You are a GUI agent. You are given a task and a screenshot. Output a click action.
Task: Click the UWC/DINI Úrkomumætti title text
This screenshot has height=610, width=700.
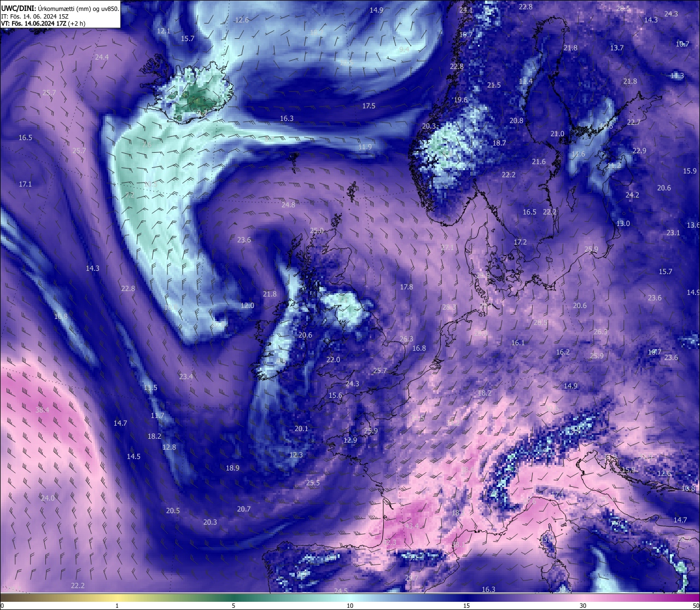pyautogui.click(x=60, y=9)
